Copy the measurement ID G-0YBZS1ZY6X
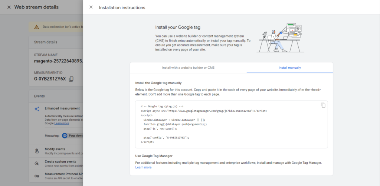 [x=71, y=79]
